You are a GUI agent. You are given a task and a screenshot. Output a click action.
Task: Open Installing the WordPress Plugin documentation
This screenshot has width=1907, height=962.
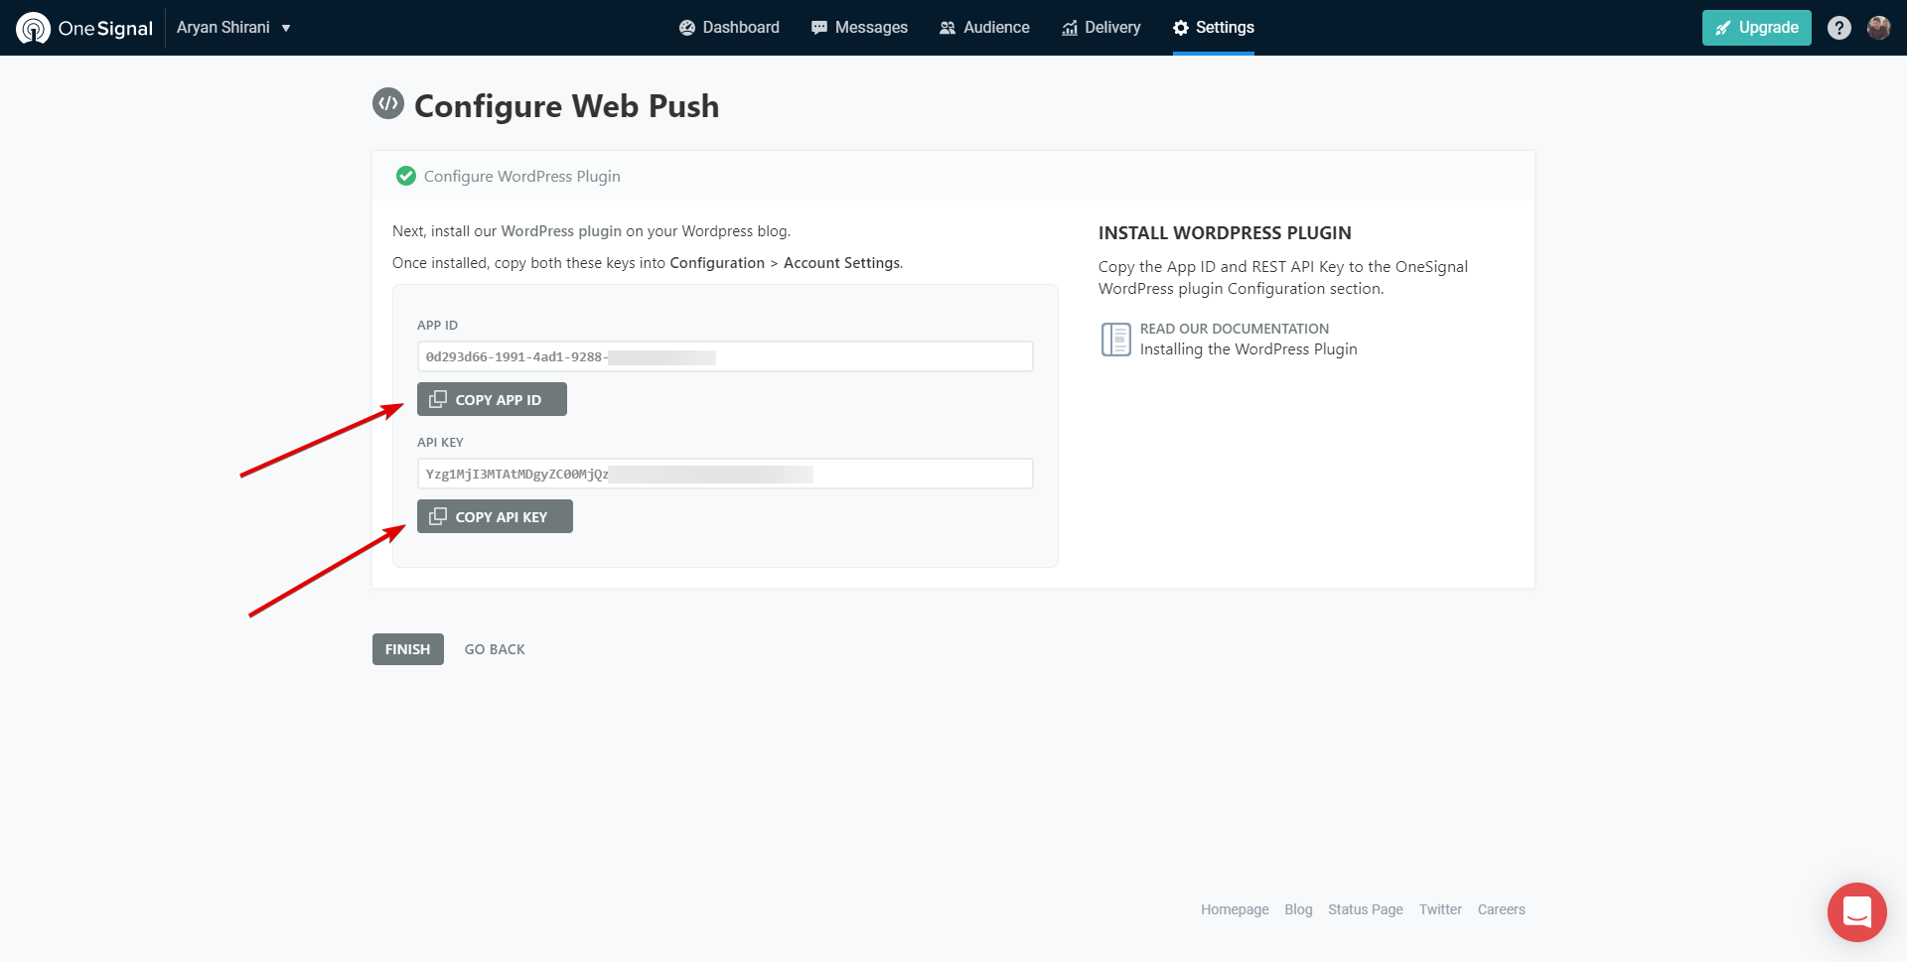pos(1248,349)
